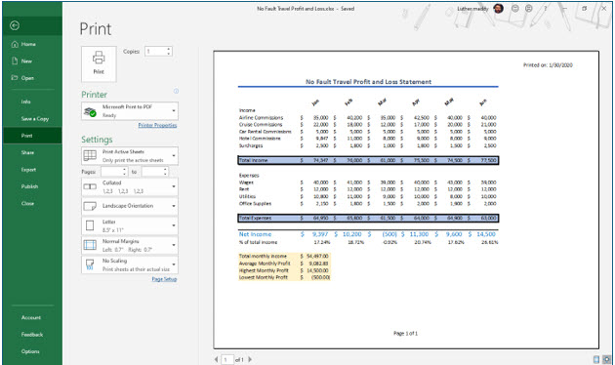The image size is (615, 365).
Task: Click the Pages 'to' end field
Action: click(x=152, y=172)
